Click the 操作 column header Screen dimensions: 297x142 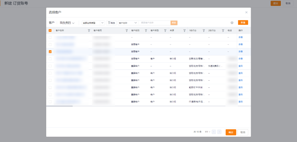point(240,30)
